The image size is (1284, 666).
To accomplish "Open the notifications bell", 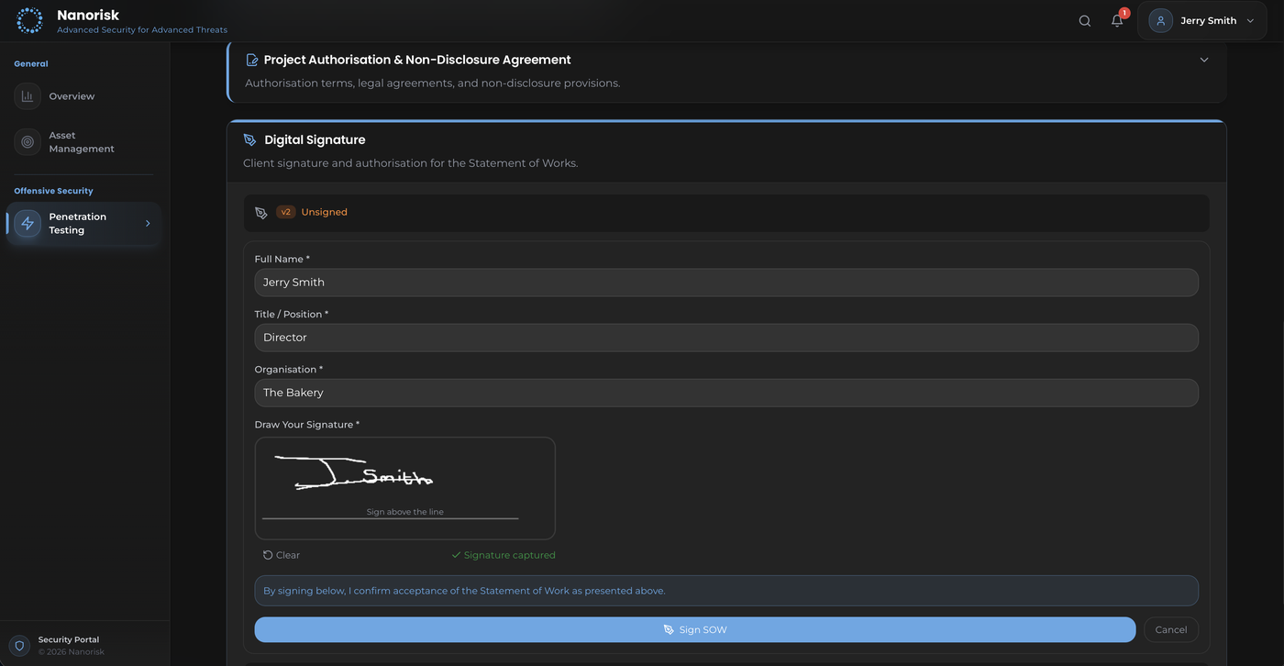I will 1116,20.
